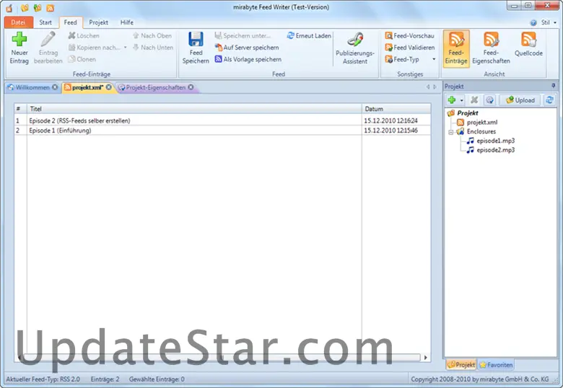563x388 pixels.
Task: Click date cell 15.12.2010 12:15:46
Action: coord(390,131)
